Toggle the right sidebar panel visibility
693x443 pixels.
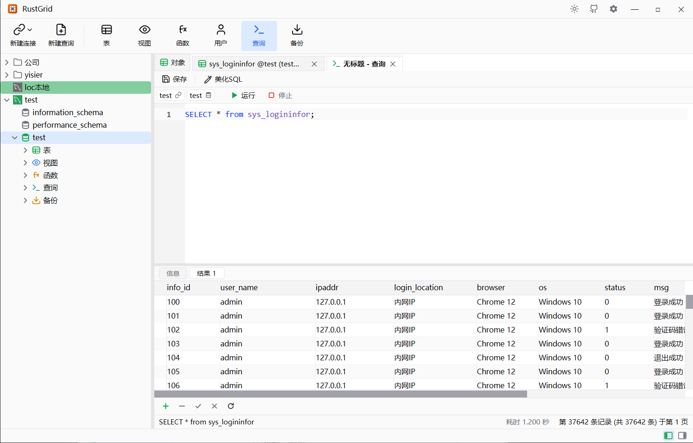(682, 435)
